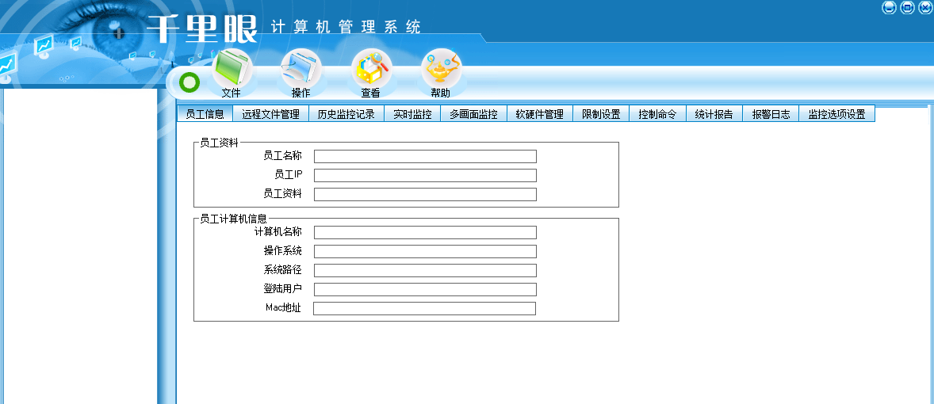Image resolution: width=934 pixels, height=404 pixels.
Task: Select the 实时监控 tab
Action: pos(413,113)
